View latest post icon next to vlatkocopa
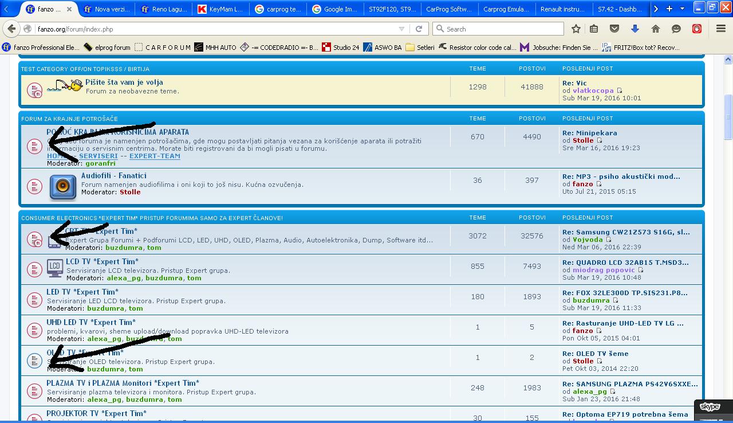 620,91
